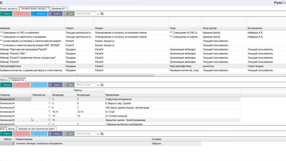Open Вид dropdown in business process list toolbar
Image resolution: width=286 pixels, height=161 pixels.
(x=69, y=14)
